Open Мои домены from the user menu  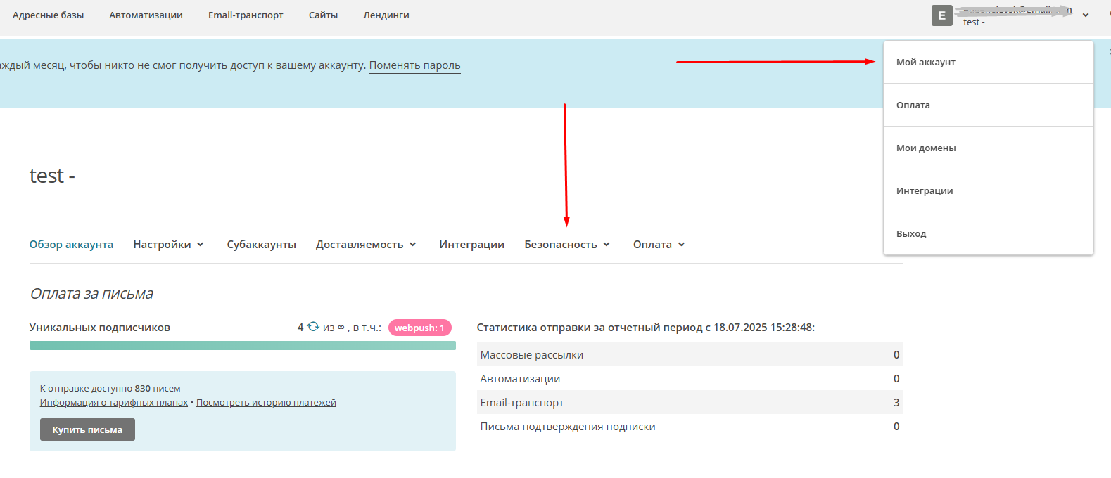(926, 148)
